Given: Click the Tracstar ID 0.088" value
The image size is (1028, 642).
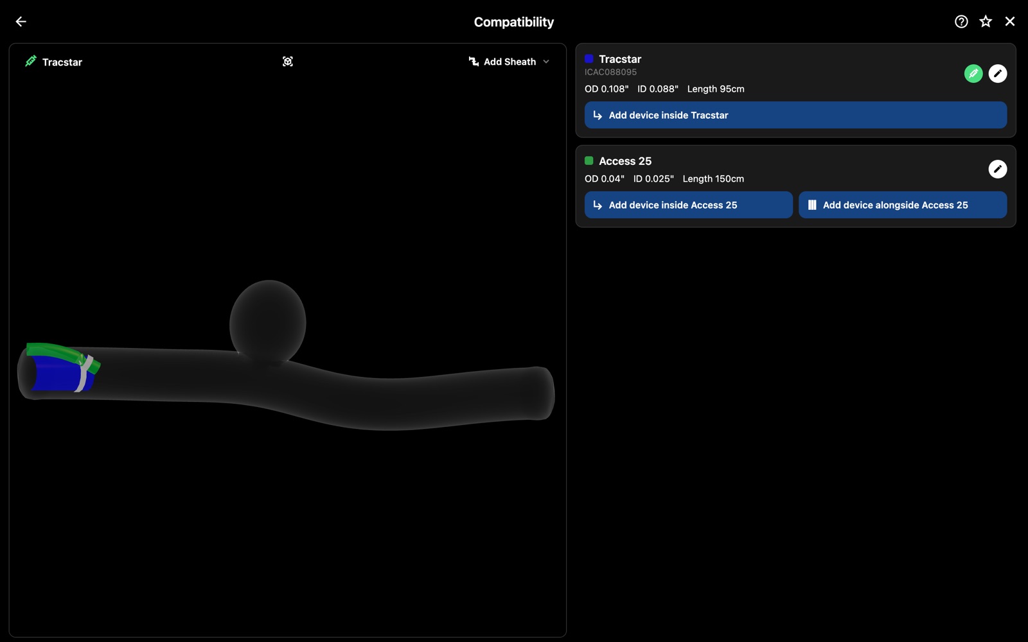Looking at the screenshot, I should [658, 89].
